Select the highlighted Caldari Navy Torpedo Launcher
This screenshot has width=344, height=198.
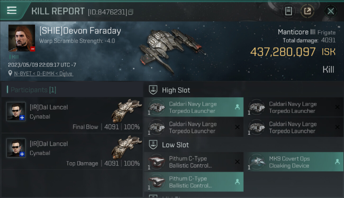tap(194, 107)
